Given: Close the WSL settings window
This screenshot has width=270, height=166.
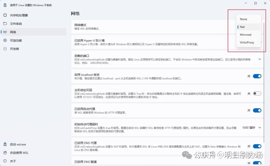Looking at the screenshot, I should (x=265, y=3).
